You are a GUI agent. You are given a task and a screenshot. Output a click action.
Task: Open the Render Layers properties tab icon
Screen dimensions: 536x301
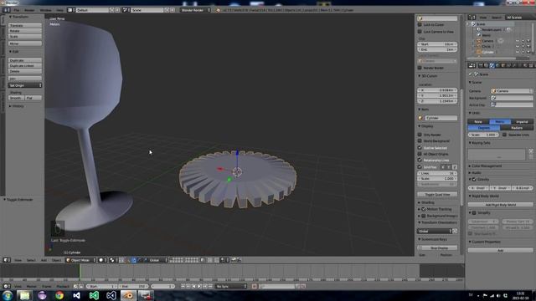click(x=486, y=65)
